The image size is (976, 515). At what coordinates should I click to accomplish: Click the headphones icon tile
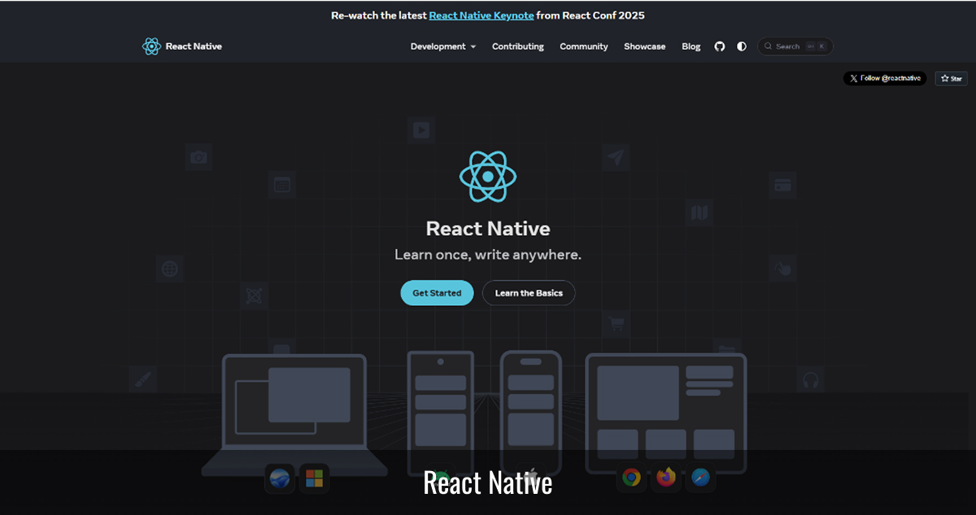[810, 379]
